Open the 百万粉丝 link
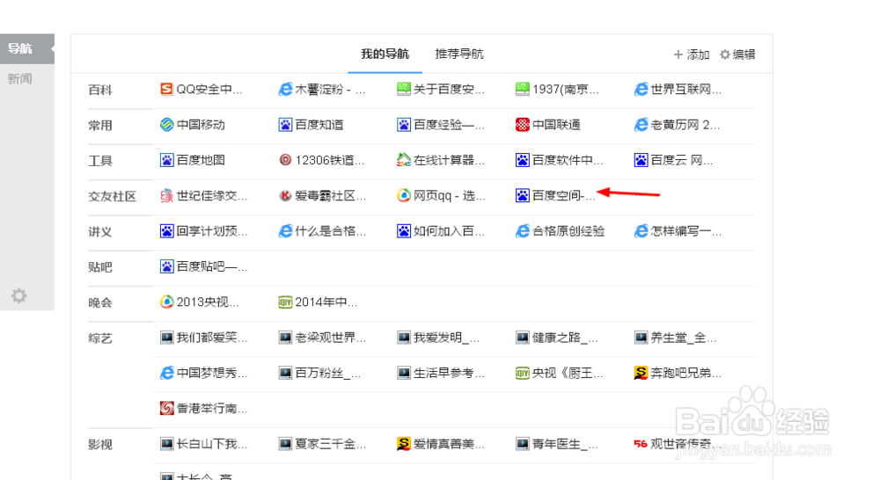This screenshot has width=880, height=480. pos(328,373)
